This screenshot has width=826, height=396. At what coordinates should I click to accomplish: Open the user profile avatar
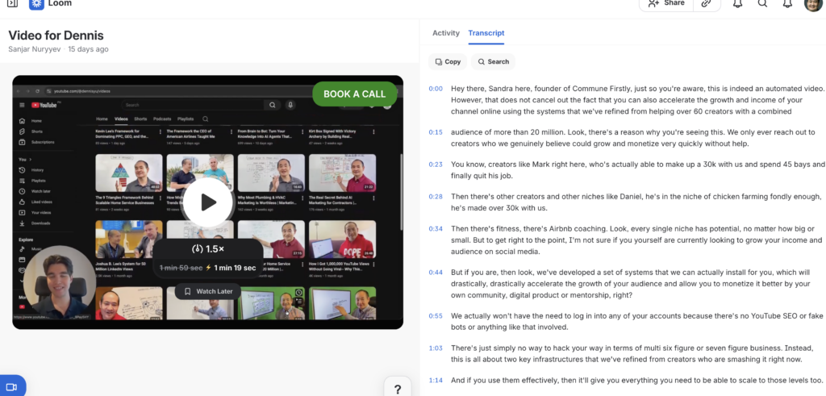[813, 4]
